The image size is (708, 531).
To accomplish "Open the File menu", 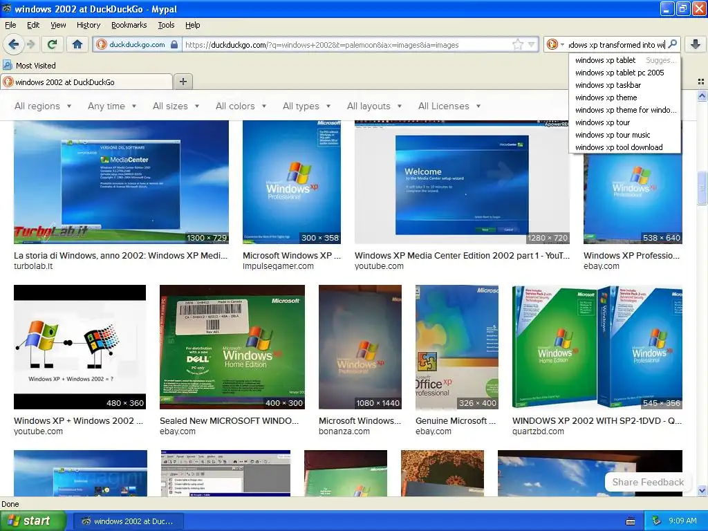I will (10, 25).
